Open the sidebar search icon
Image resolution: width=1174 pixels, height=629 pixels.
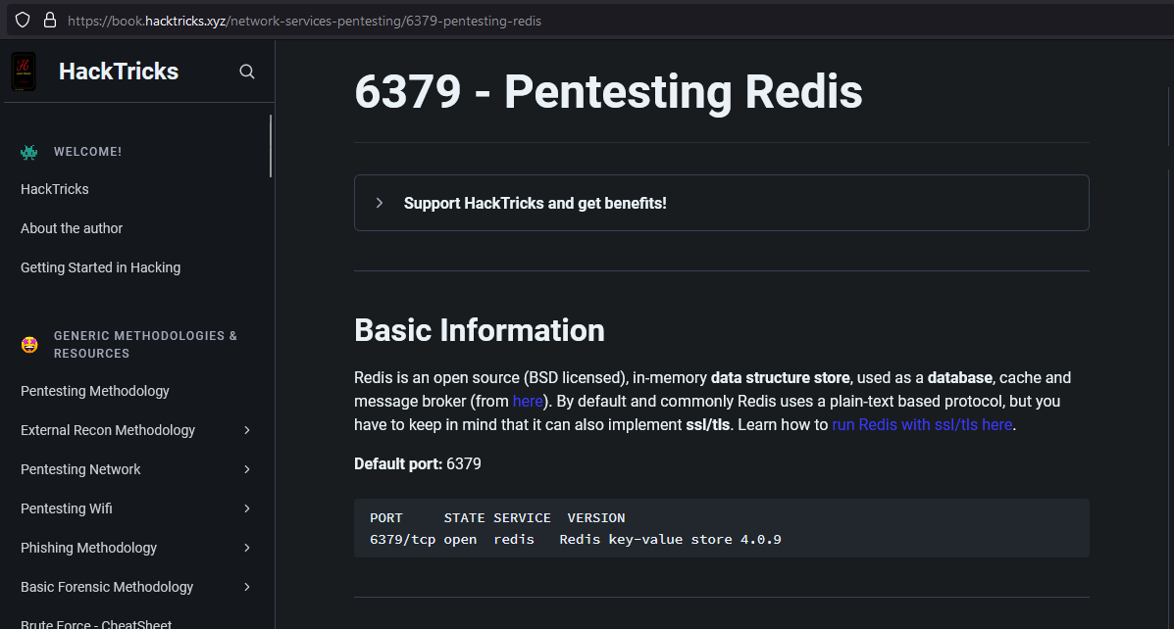247,72
